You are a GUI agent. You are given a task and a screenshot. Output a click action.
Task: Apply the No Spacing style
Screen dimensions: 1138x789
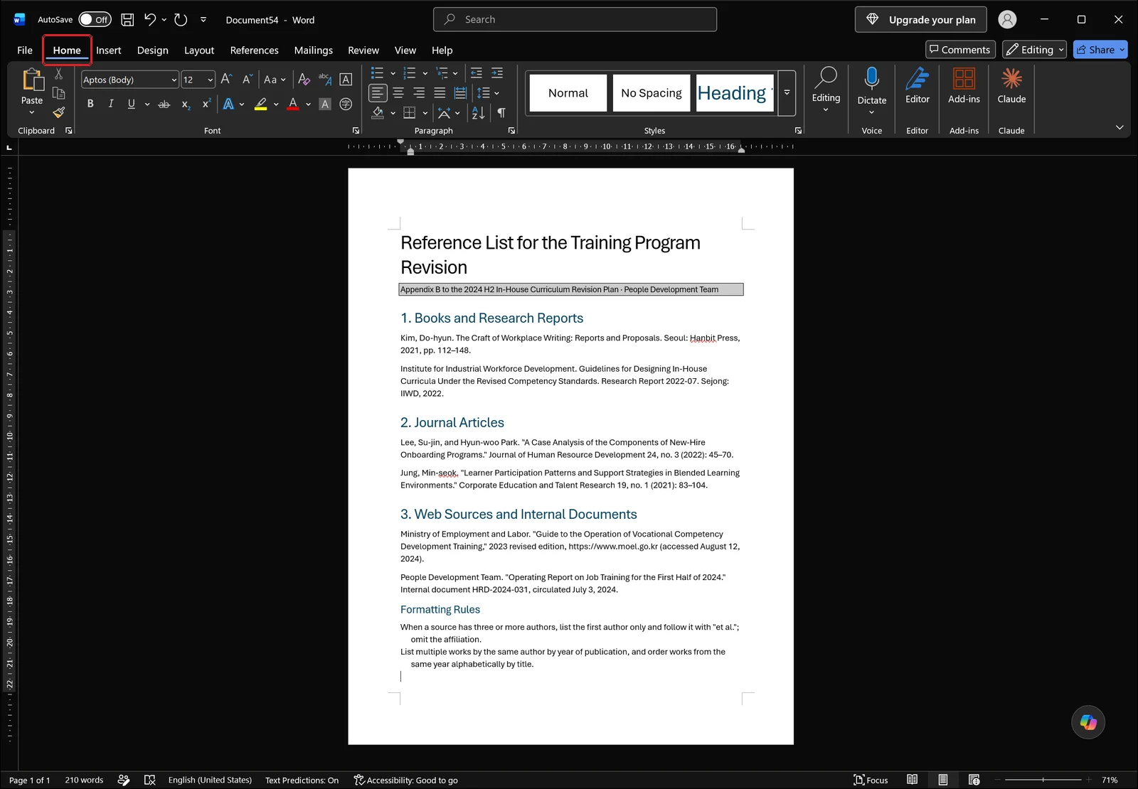tap(651, 93)
